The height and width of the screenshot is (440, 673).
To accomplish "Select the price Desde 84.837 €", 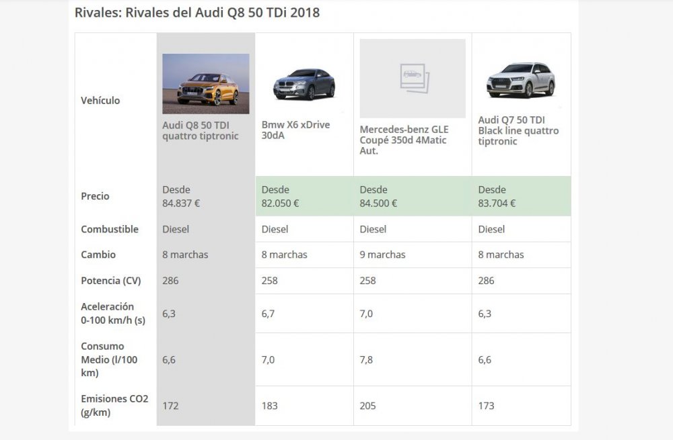I will tap(181, 196).
